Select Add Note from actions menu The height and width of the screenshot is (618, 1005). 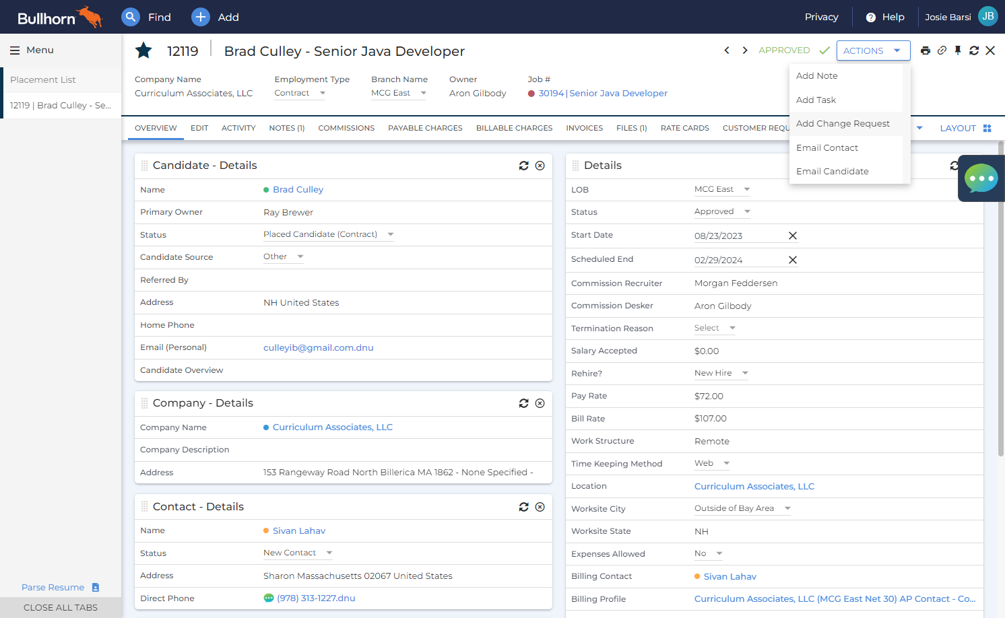tap(846, 76)
